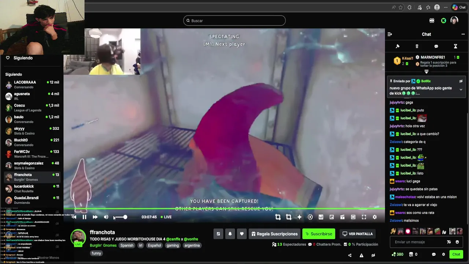This screenshot has height=264, width=469.
Task: Enable picture-in-picture mini player
Action: pos(332,217)
